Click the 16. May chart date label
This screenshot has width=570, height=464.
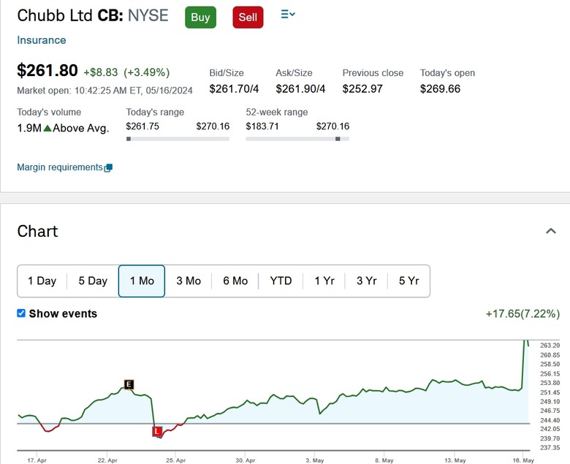coord(523,460)
